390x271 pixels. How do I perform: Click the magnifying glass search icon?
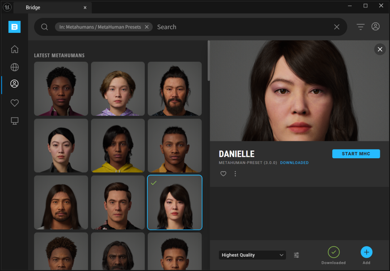(44, 27)
